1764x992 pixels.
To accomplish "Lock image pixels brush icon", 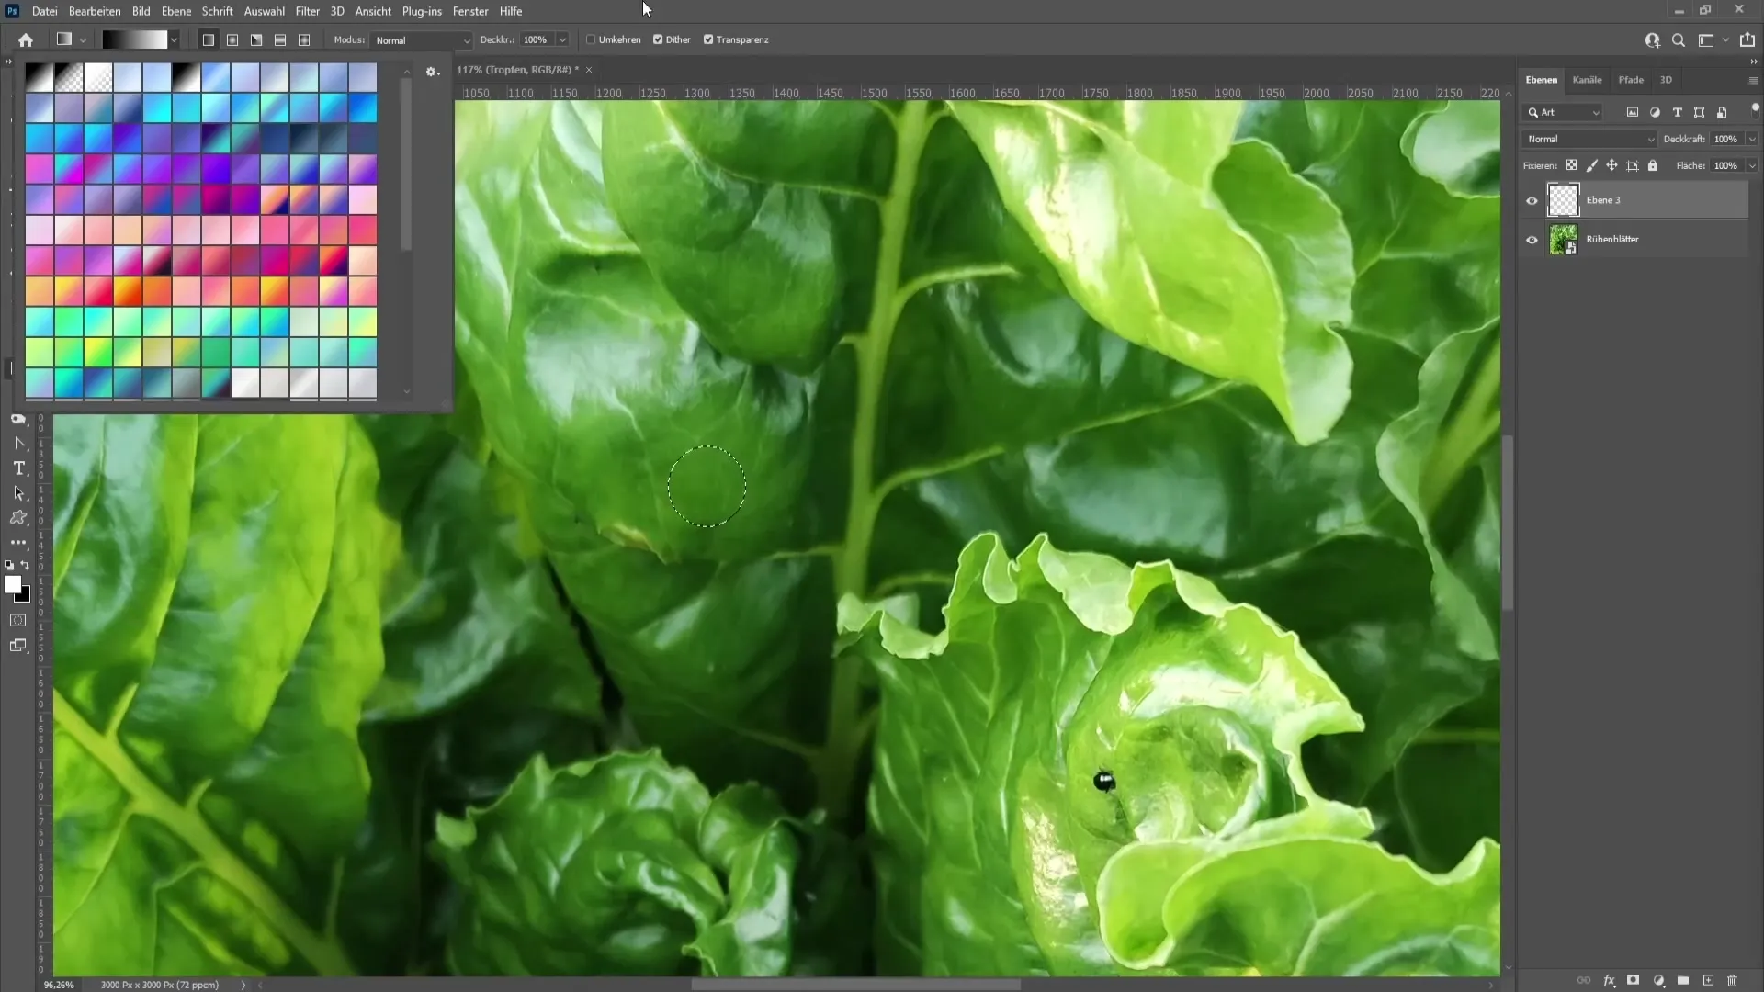I will tap(1591, 165).
